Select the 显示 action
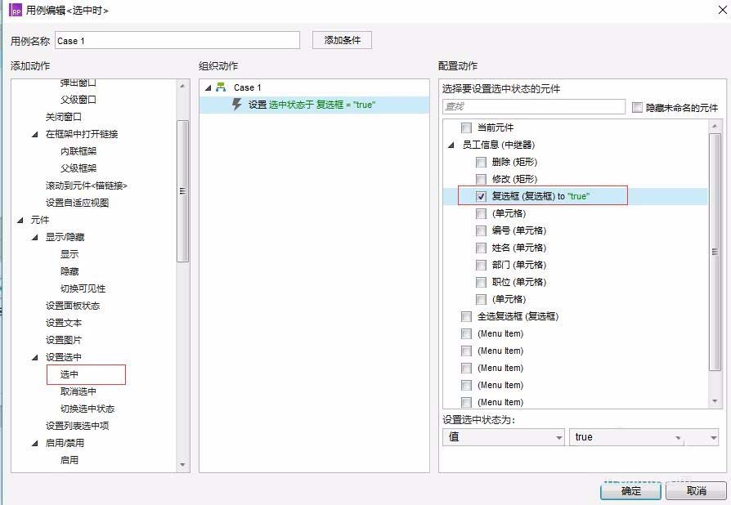Viewport: 731px width, 505px height. point(69,254)
